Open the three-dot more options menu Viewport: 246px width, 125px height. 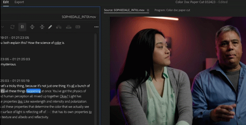point(96,27)
